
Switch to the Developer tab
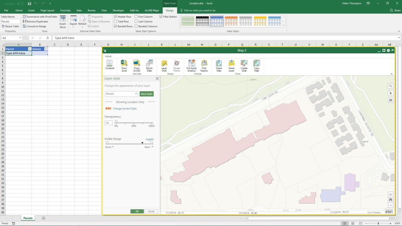point(118,11)
